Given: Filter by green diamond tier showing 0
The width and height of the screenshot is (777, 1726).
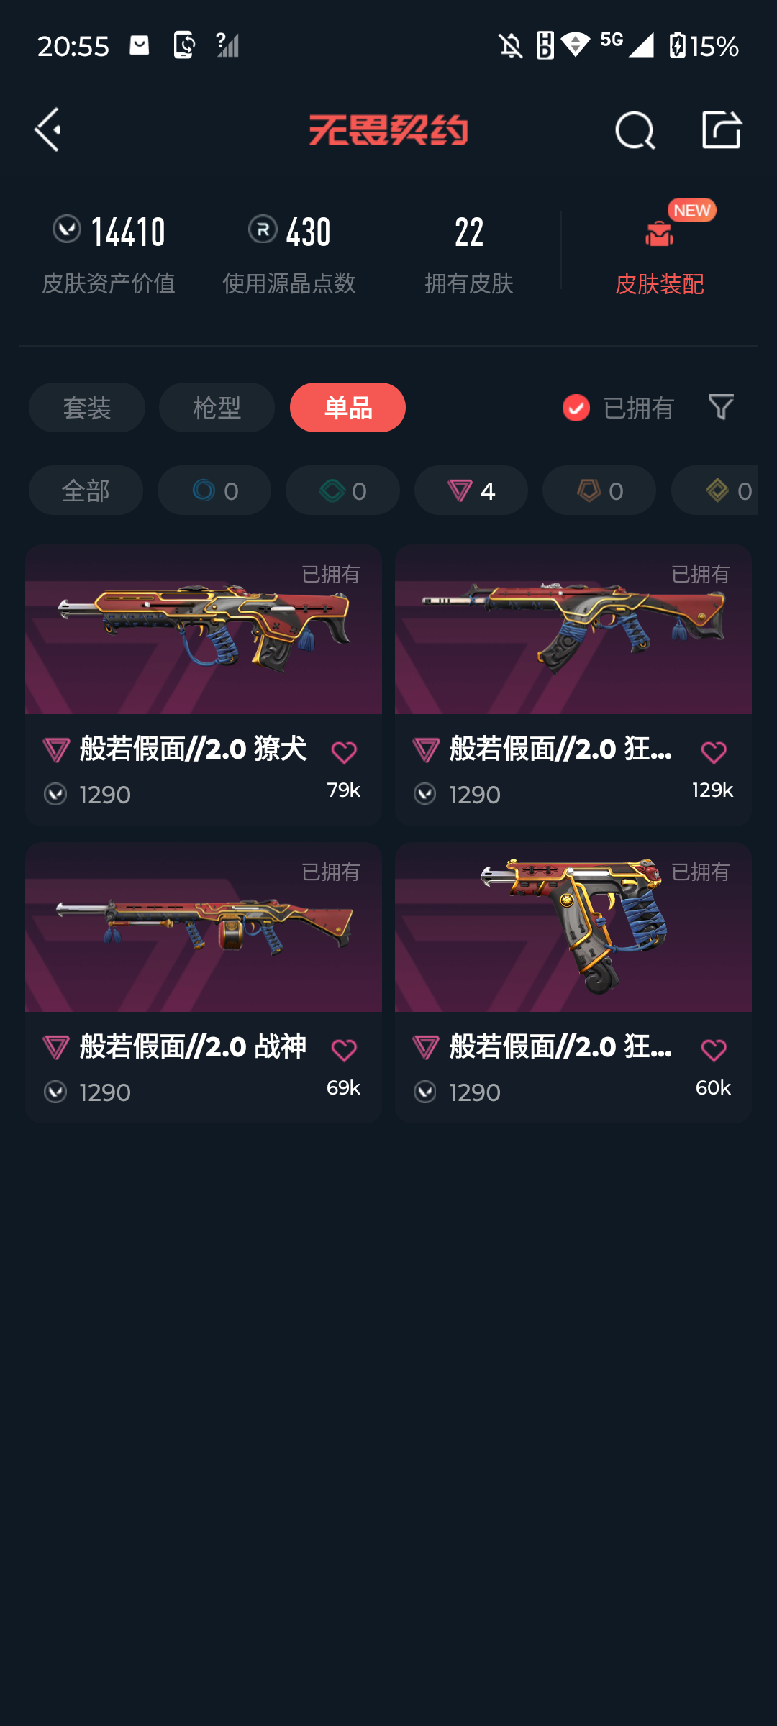Looking at the screenshot, I should click(x=342, y=490).
